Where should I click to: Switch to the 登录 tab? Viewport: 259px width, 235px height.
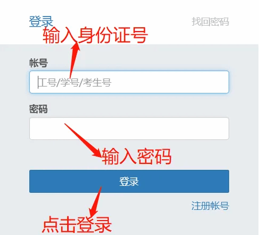pos(41,21)
